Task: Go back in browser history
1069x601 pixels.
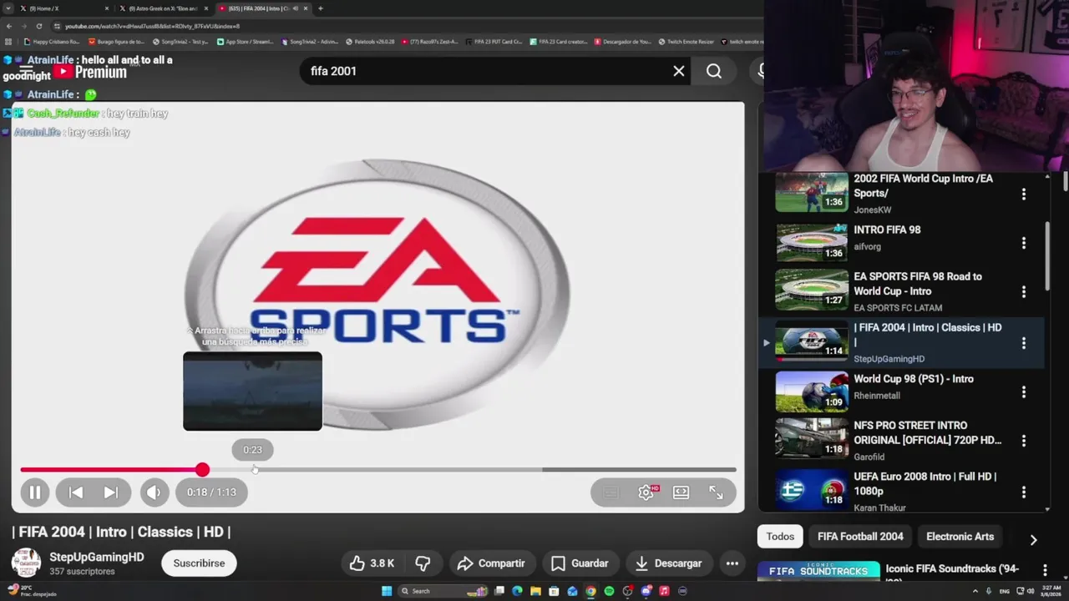Action: tap(9, 26)
